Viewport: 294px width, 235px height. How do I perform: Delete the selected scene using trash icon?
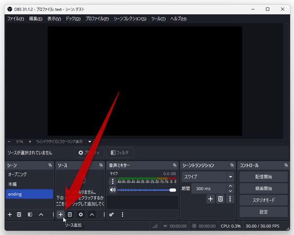[19, 214]
